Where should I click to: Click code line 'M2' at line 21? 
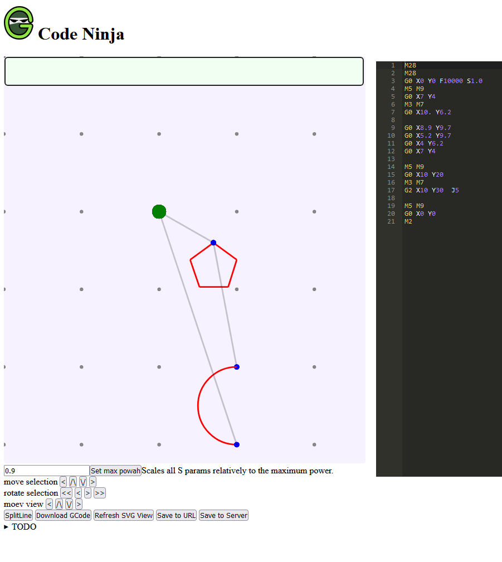(x=408, y=221)
